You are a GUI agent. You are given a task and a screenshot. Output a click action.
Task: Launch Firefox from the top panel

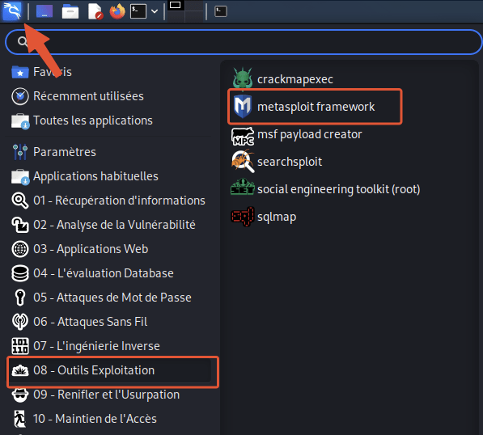(117, 11)
